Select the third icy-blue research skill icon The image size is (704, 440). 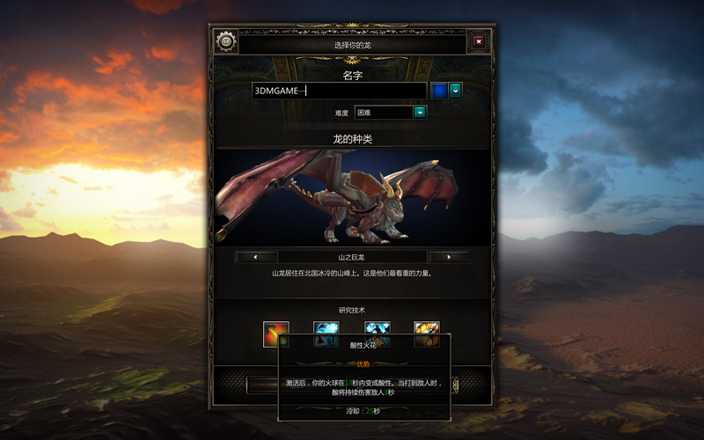pos(378,334)
